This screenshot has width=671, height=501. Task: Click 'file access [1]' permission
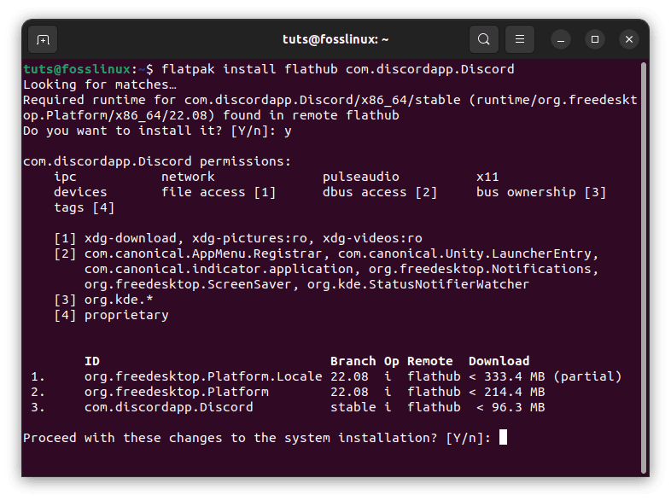[219, 192]
